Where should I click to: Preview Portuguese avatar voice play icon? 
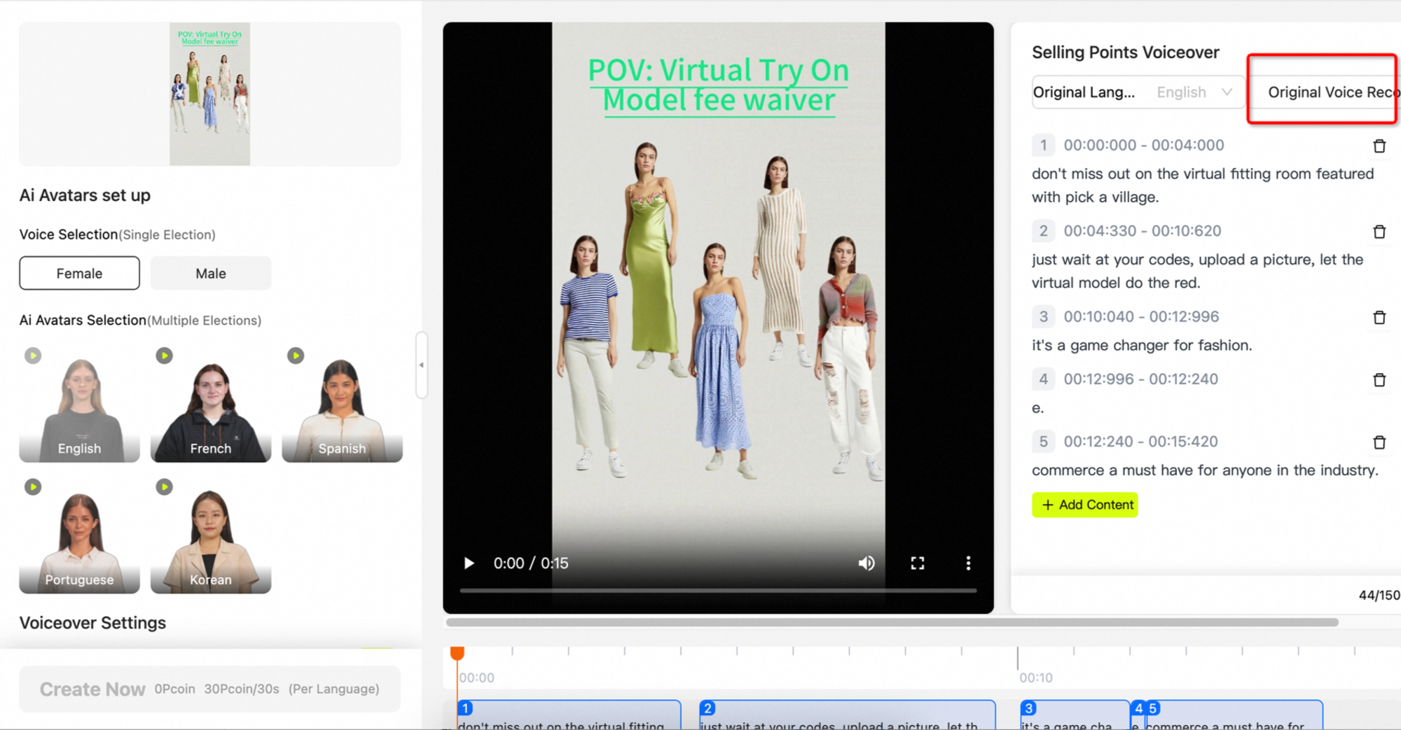pyautogui.click(x=33, y=486)
